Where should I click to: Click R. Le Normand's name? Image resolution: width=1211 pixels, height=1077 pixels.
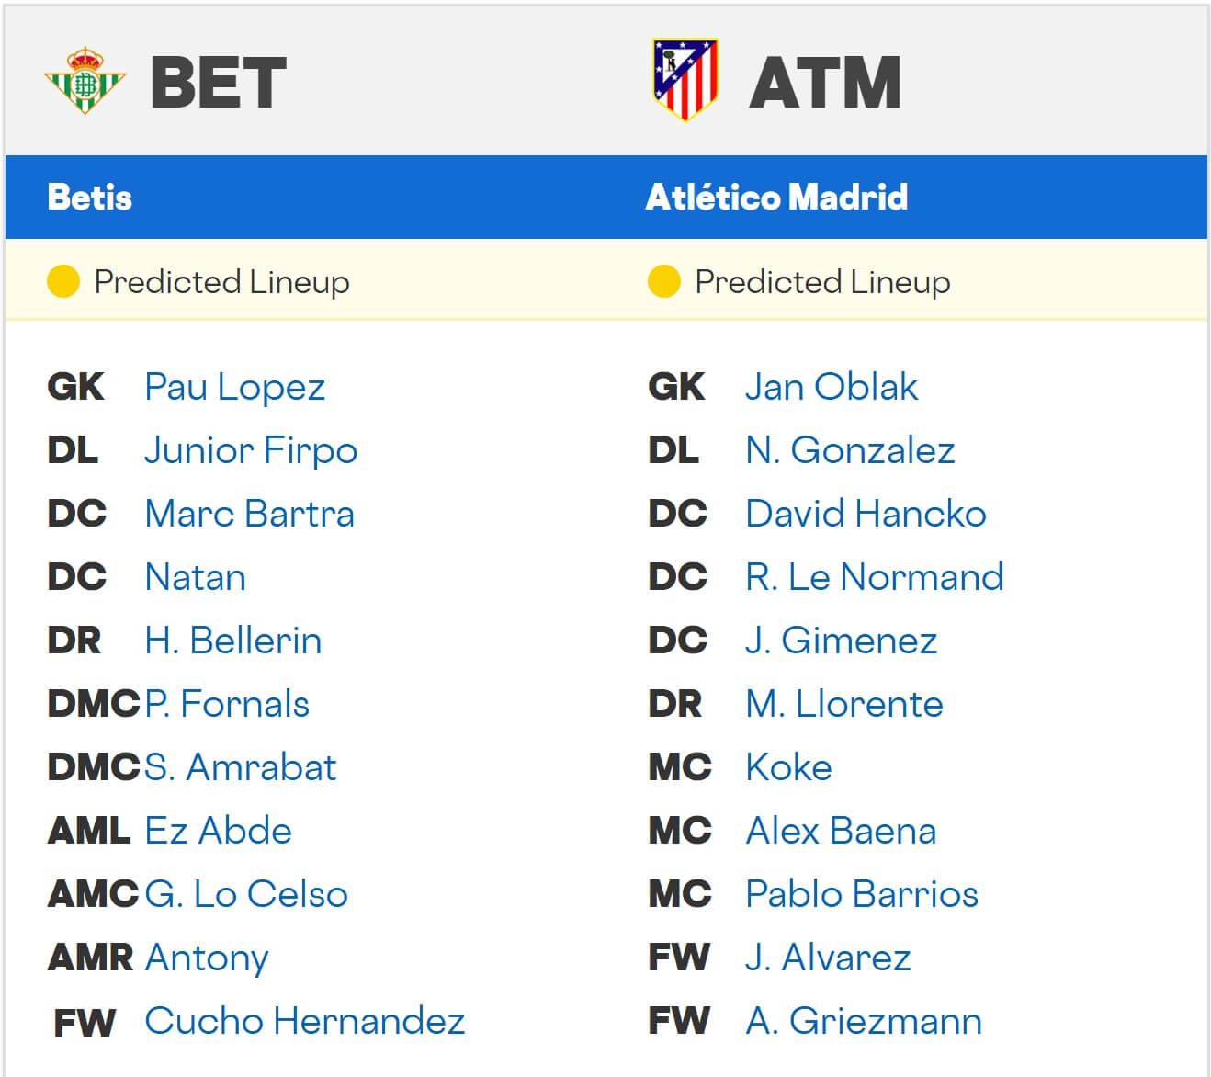click(874, 578)
